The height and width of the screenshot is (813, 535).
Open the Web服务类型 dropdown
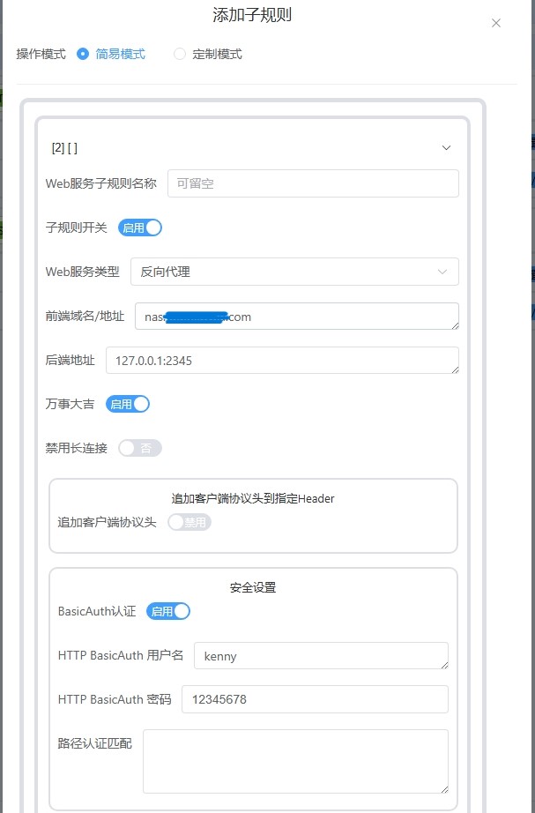[x=294, y=272]
